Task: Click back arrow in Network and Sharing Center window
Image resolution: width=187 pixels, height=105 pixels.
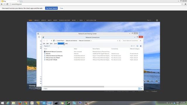Action: pos(39,37)
